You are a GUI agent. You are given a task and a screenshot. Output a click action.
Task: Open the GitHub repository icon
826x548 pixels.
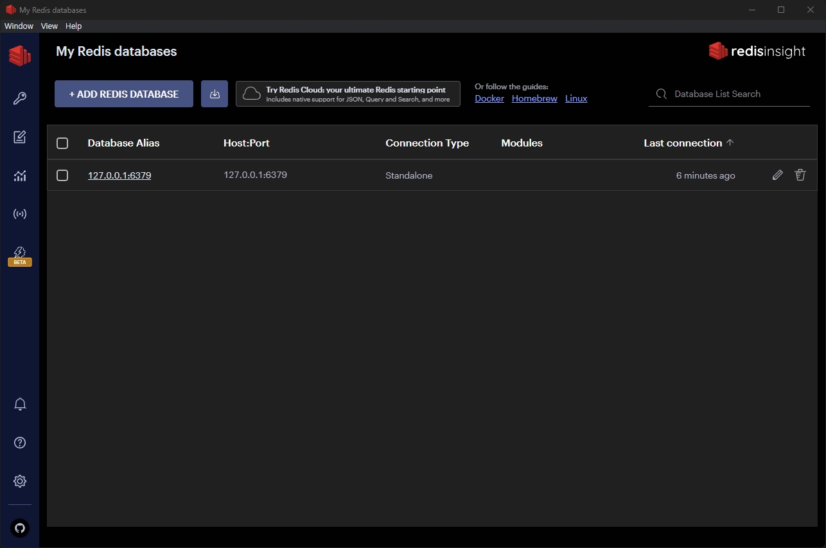pos(20,528)
